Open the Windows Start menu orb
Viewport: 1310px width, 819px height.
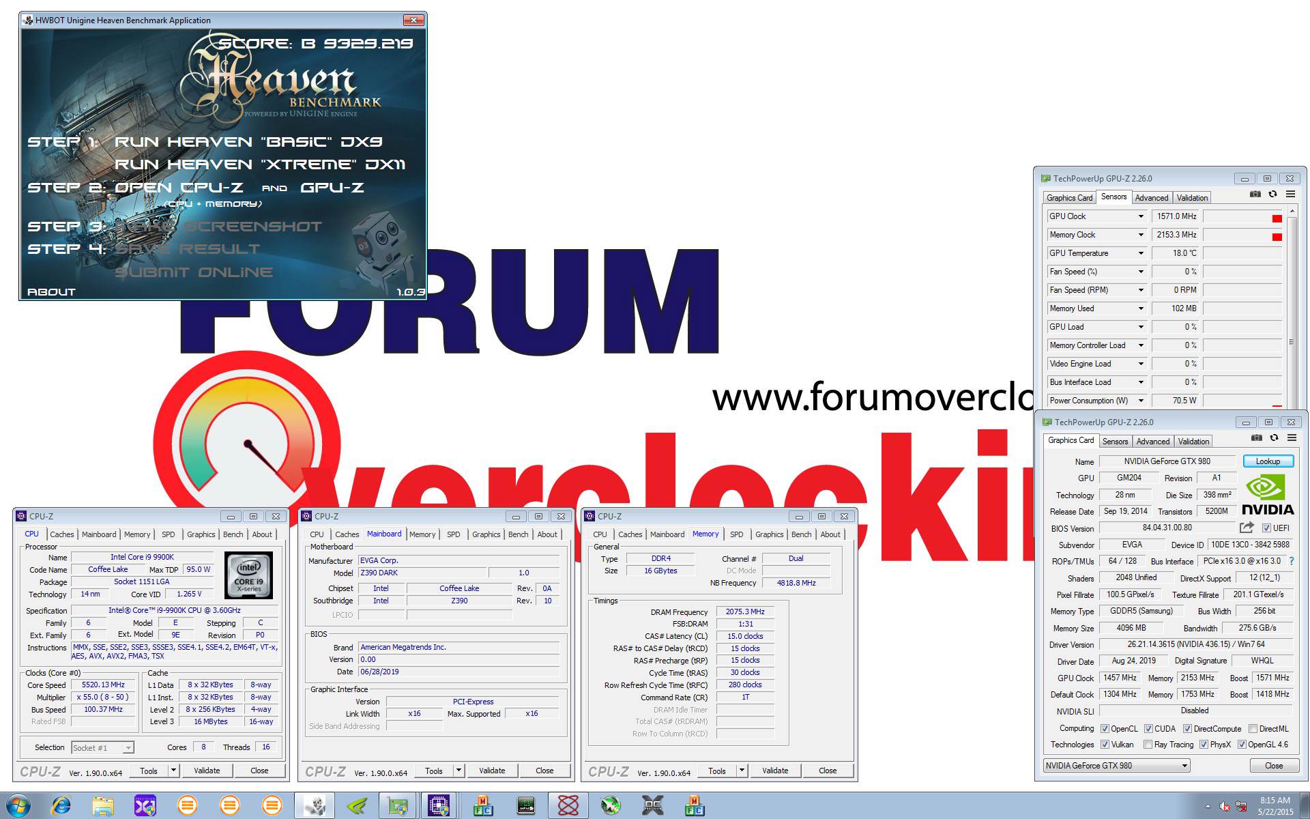pyautogui.click(x=18, y=806)
